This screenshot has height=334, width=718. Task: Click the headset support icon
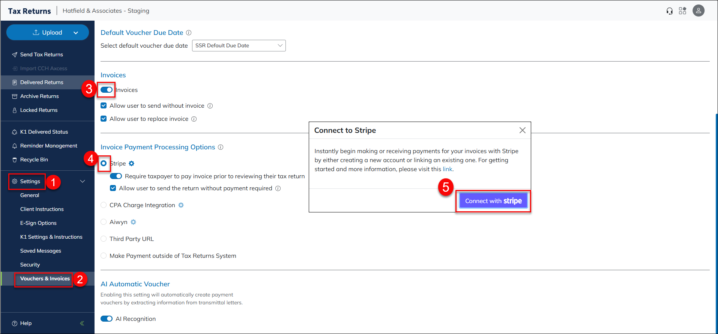(x=670, y=11)
